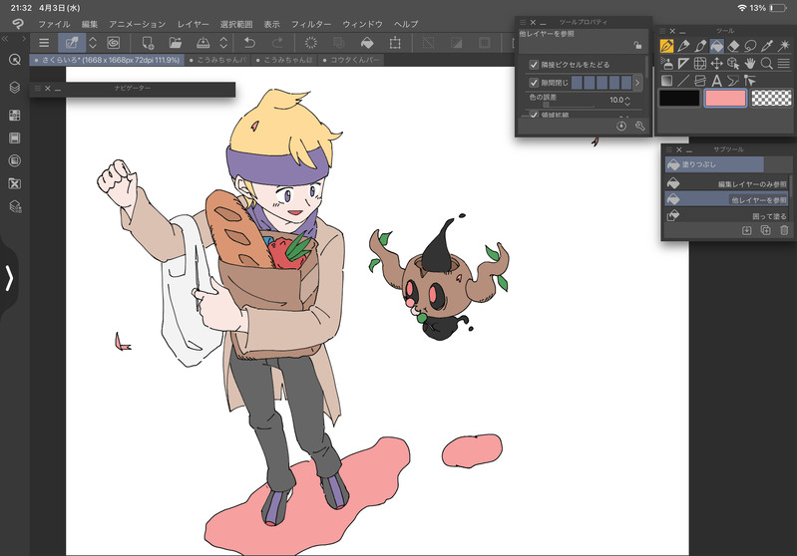The image size is (797, 556).
Task: Save the canvas with Save icon
Action: [202, 43]
